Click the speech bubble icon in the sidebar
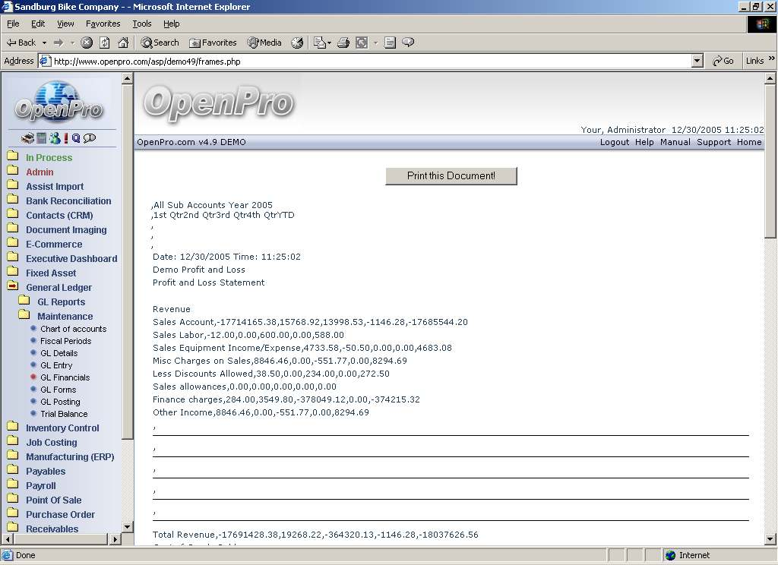The height and width of the screenshot is (565, 778). click(90, 138)
